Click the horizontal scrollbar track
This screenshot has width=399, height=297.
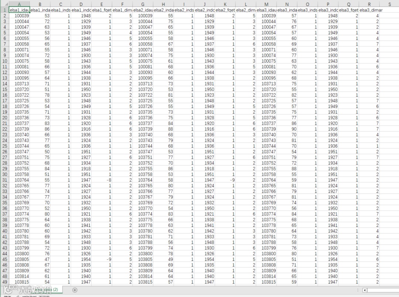[x=383, y=290]
